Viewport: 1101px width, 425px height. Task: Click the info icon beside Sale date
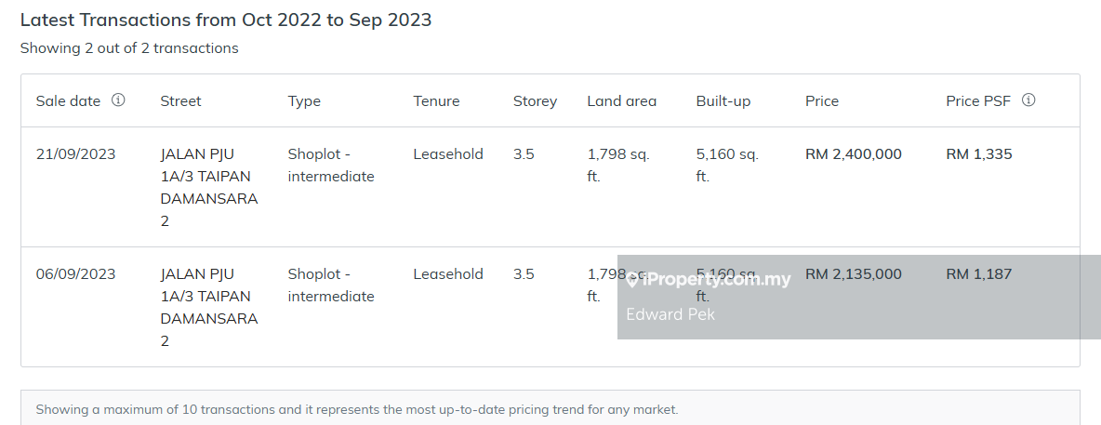click(118, 100)
